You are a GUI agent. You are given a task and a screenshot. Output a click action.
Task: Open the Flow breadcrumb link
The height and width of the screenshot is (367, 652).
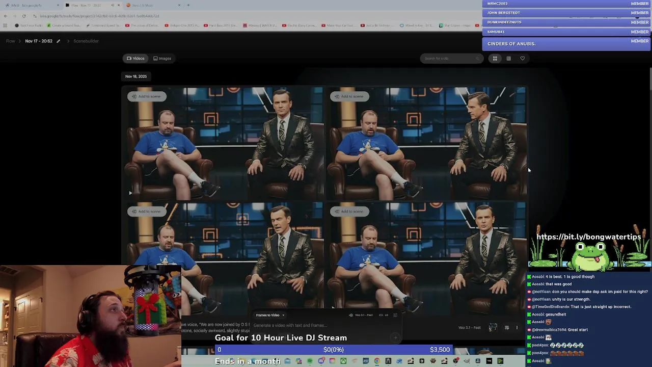10,41
